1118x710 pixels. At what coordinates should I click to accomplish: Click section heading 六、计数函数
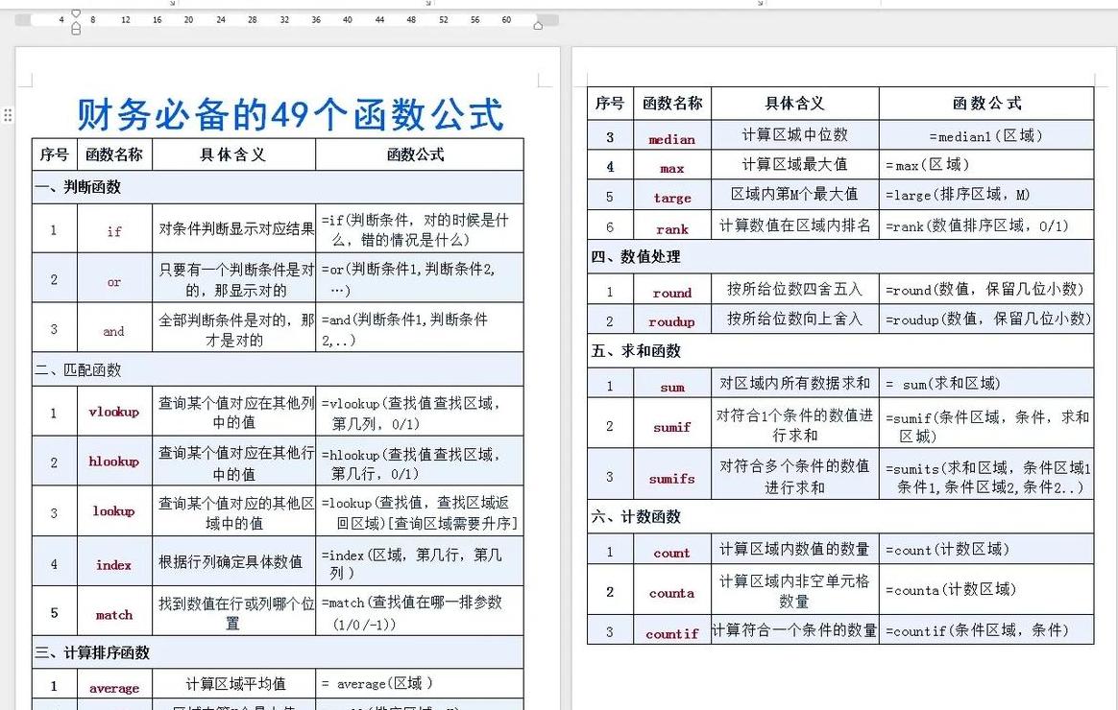coord(636,516)
